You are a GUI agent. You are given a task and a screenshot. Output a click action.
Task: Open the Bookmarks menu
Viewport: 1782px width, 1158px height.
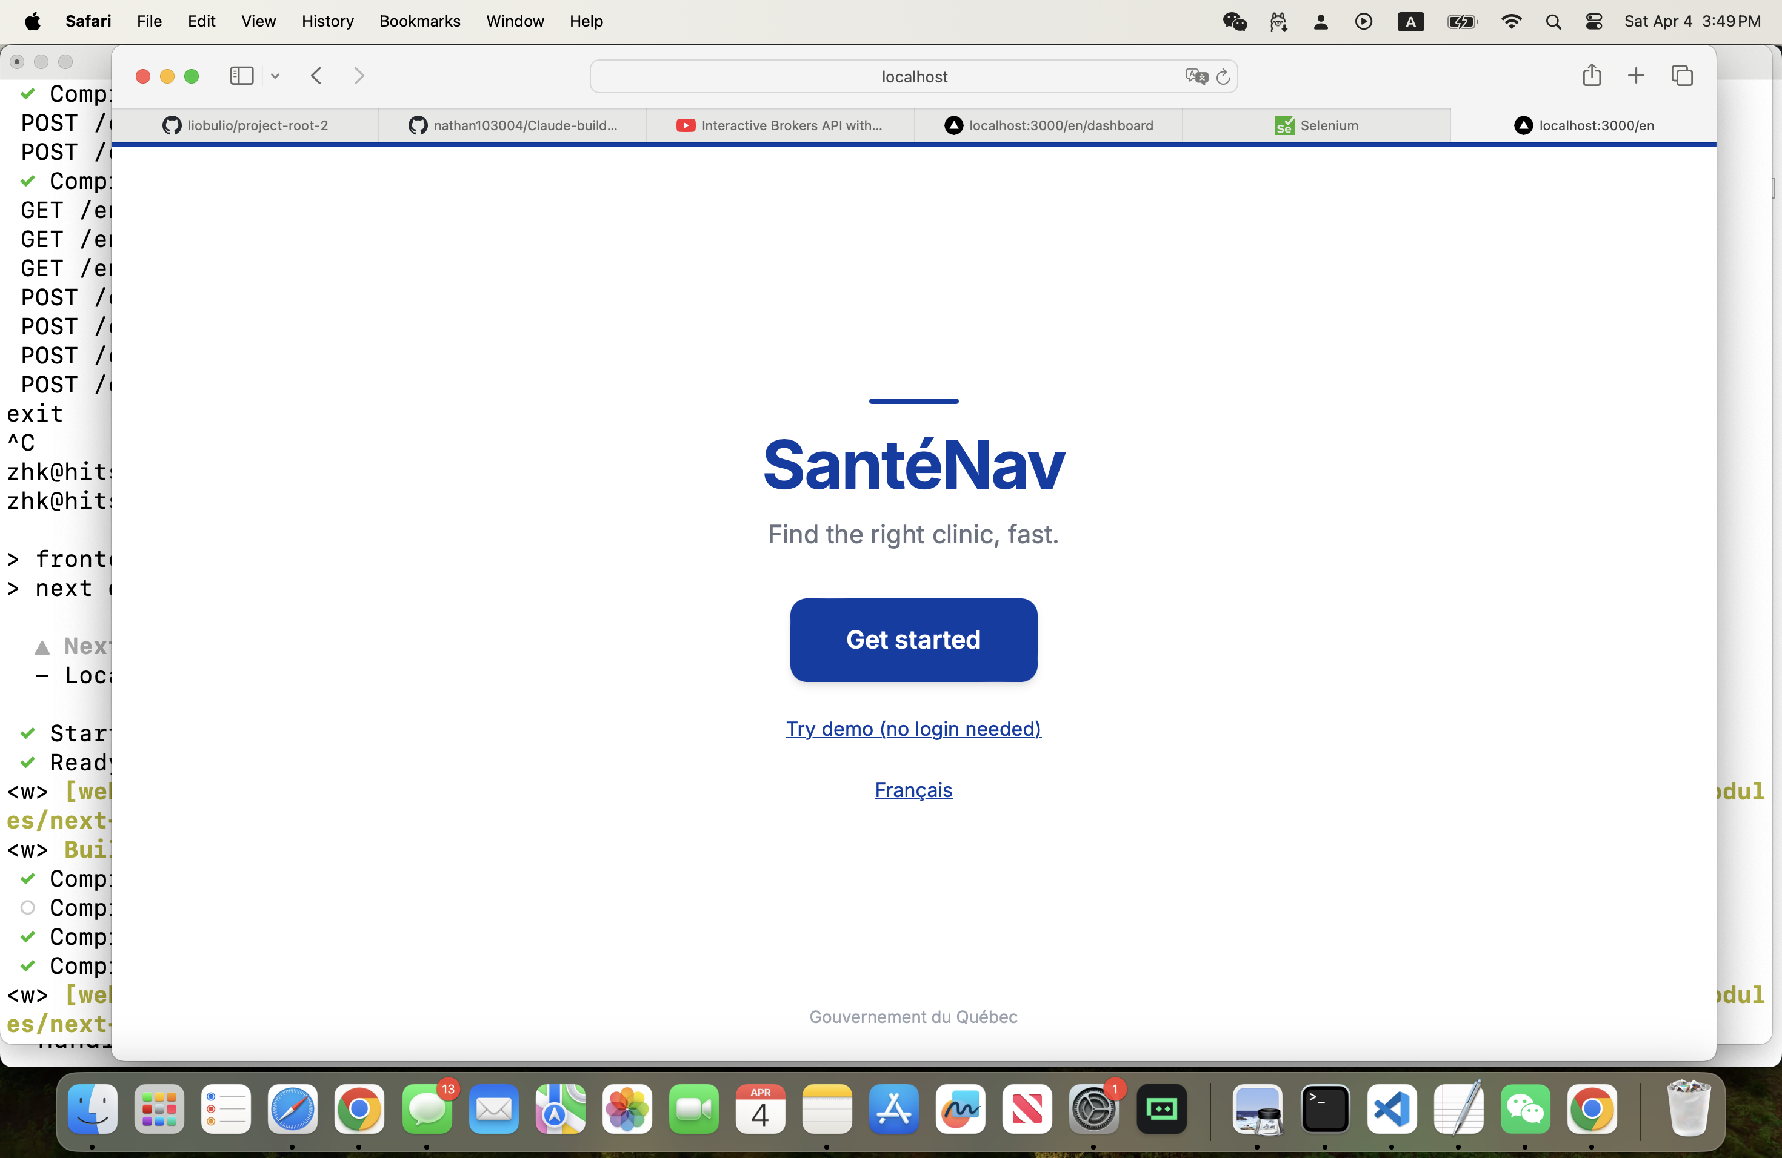[x=419, y=21]
